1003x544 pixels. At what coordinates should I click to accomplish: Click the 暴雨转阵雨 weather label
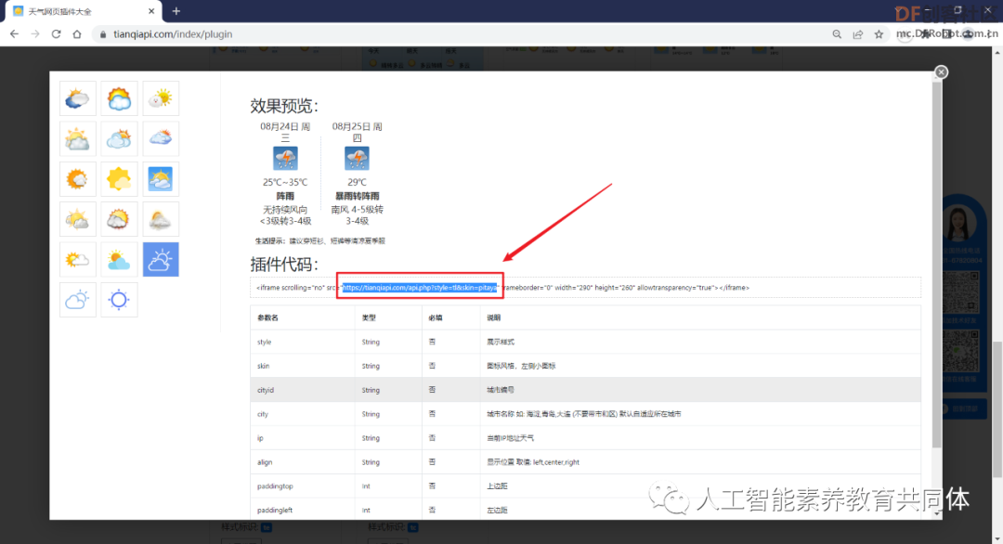(x=357, y=196)
